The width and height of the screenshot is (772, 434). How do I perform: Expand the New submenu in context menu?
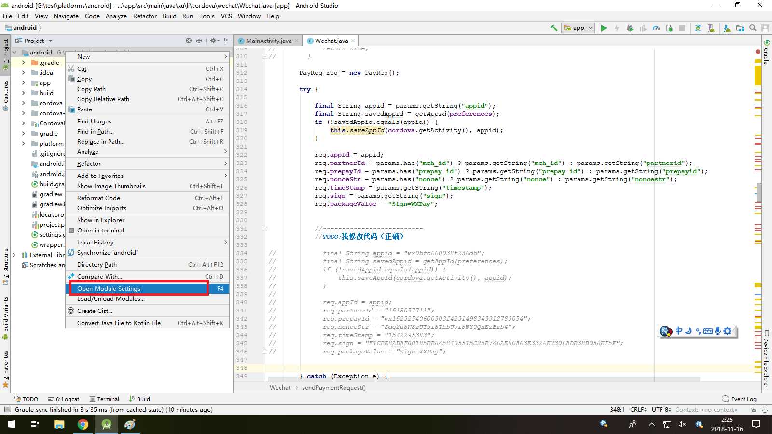coord(147,56)
